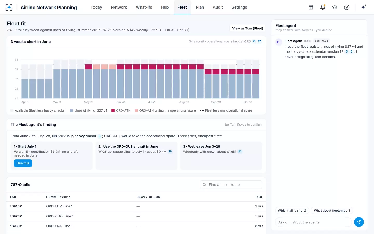Image resolution: width=374 pixels, height=234 pixels.
Task: Switch to the Network tab
Action: coord(119,7)
